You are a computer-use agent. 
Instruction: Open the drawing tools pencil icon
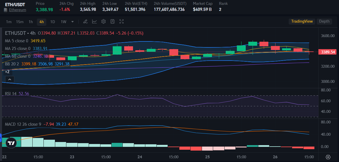[x=85, y=21]
